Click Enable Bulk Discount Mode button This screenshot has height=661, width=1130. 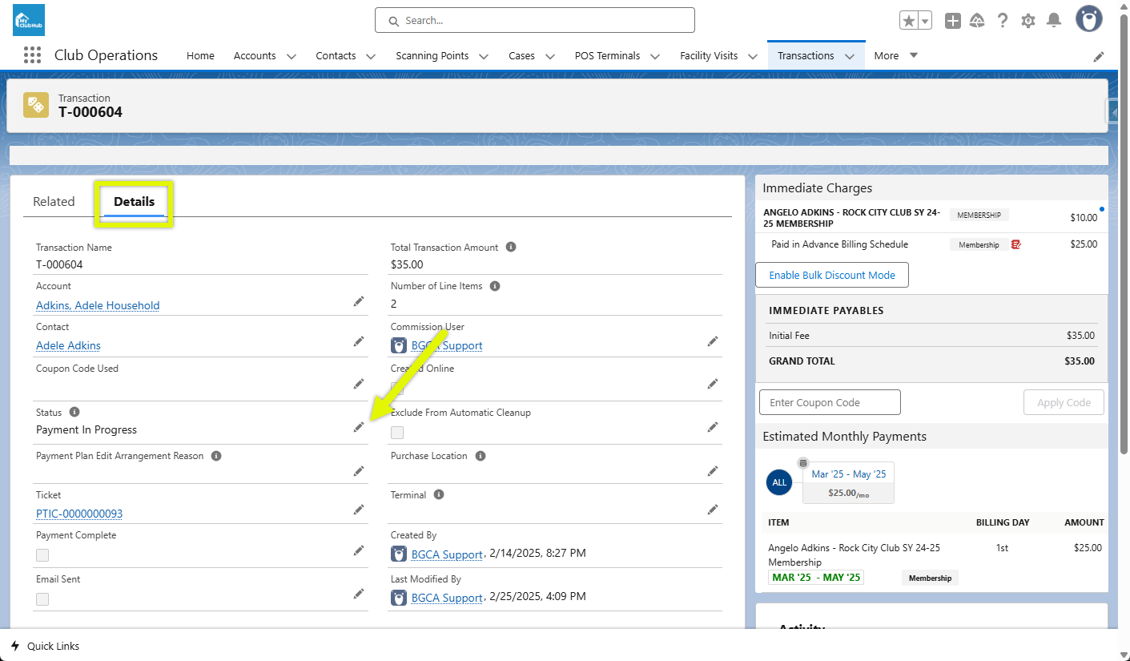click(831, 275)
